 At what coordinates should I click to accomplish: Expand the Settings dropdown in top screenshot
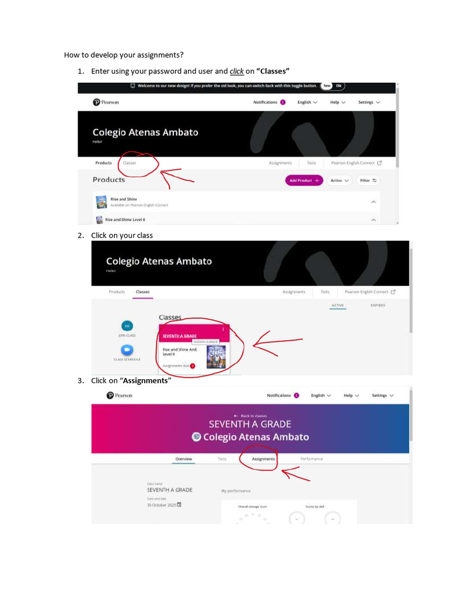coord(369,102)
